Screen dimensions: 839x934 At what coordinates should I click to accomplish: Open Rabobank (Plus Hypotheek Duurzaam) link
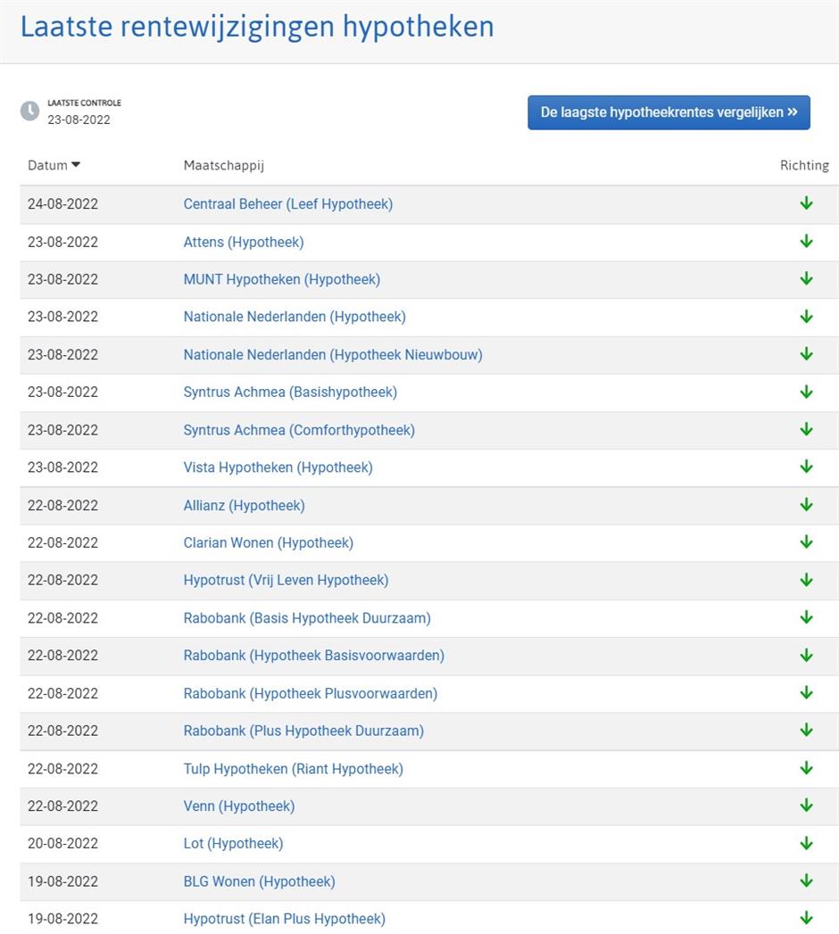[x=303, y=731]
